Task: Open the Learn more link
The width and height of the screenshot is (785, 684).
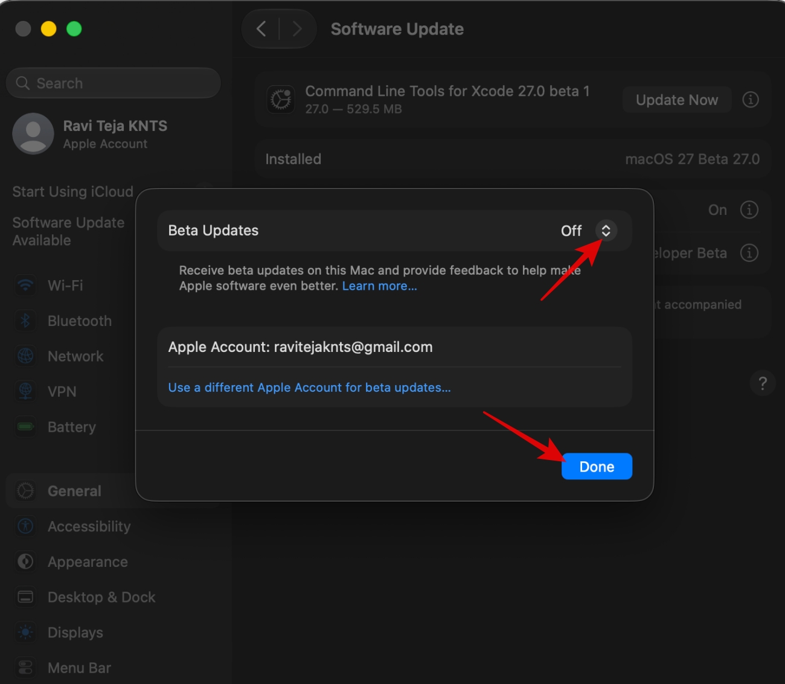Action: click(x=379, y=286)
